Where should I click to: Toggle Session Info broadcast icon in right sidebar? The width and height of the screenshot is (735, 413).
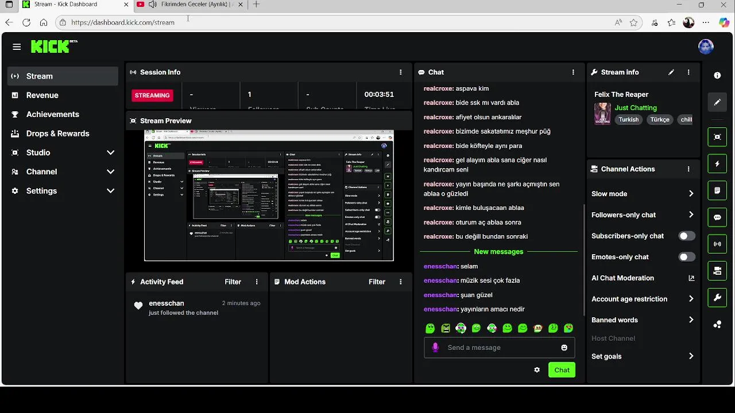pos(717,244)
